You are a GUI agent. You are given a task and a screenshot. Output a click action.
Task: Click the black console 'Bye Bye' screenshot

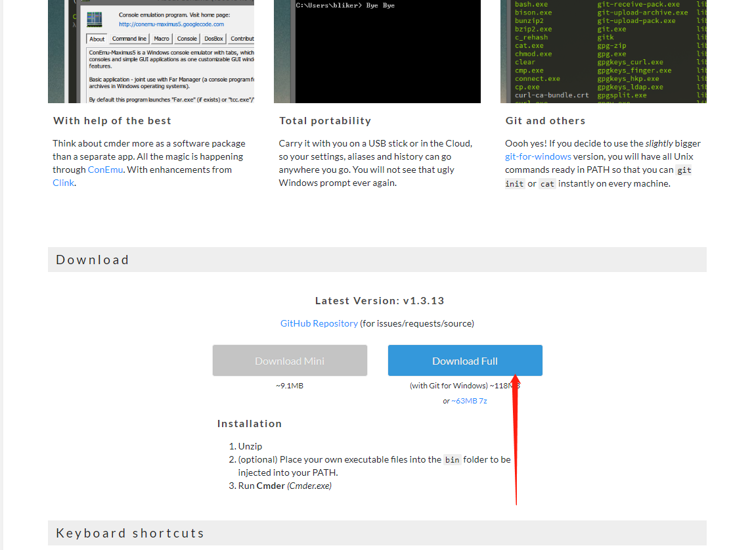coord(377,51)
